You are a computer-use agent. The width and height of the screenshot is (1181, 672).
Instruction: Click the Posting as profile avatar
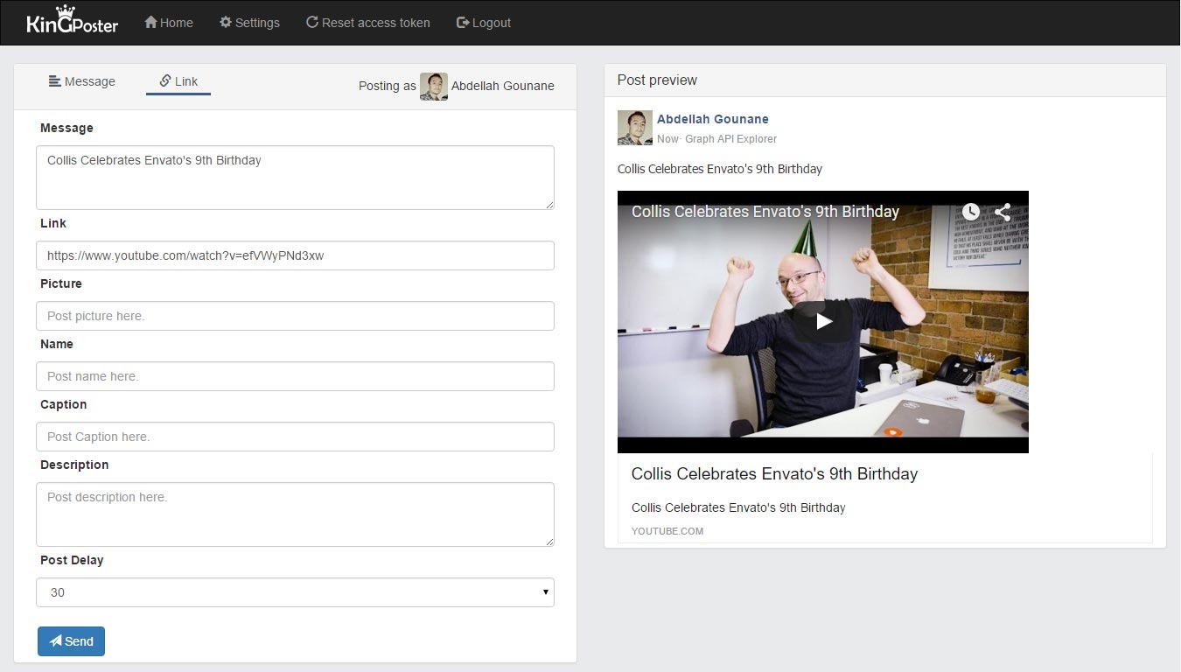434,86
